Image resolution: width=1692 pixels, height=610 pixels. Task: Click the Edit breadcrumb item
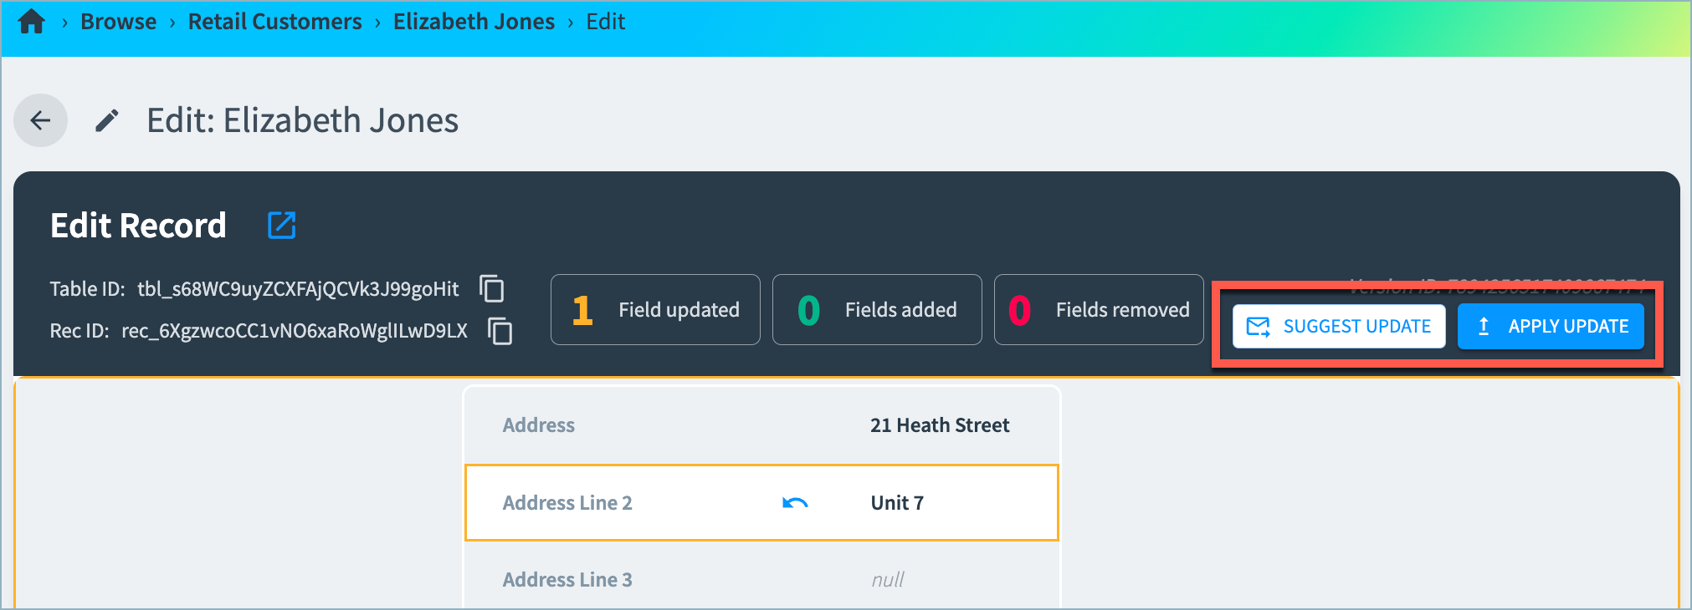(x=605, y=22)
